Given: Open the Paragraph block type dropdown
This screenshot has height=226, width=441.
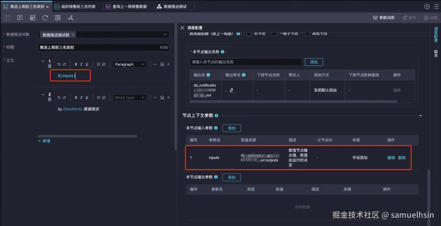Looking at the screenshot, I should click(x=130, y=64).
